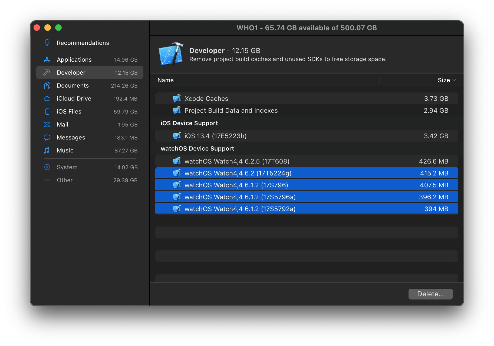Click the 415.2 MB size value
Screen dimensions: 494x346
pos(434,173)
